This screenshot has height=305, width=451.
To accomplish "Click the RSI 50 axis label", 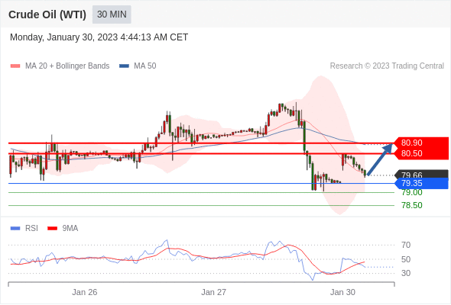I will coord(406,259).
